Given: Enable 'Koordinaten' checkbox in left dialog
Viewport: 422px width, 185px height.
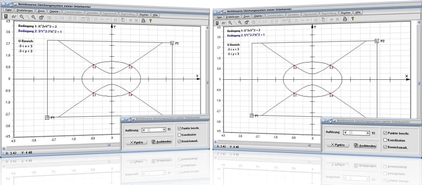Looking at the screenshot, I should 179,135.
